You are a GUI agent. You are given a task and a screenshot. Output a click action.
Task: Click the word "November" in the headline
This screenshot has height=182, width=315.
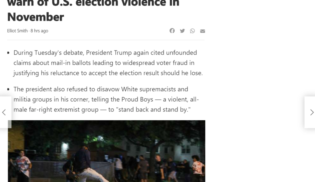click(35, 17)
